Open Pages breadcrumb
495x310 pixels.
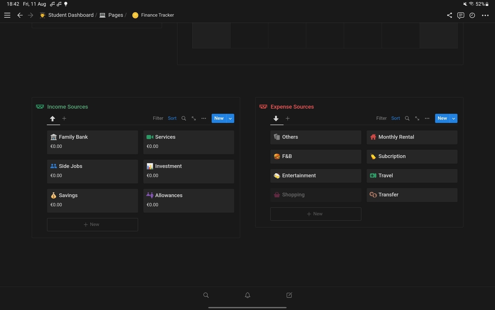pos(111,15)
